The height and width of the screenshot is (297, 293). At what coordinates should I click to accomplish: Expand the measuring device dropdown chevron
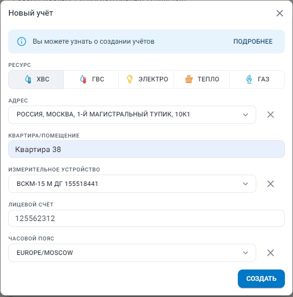pyautogui.click(x=245, y=184)
